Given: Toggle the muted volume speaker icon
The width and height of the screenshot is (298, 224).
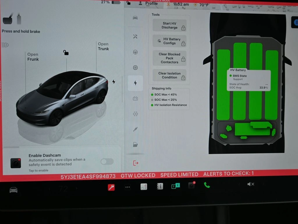Looking at the screenshot, I should coord(251,184).
